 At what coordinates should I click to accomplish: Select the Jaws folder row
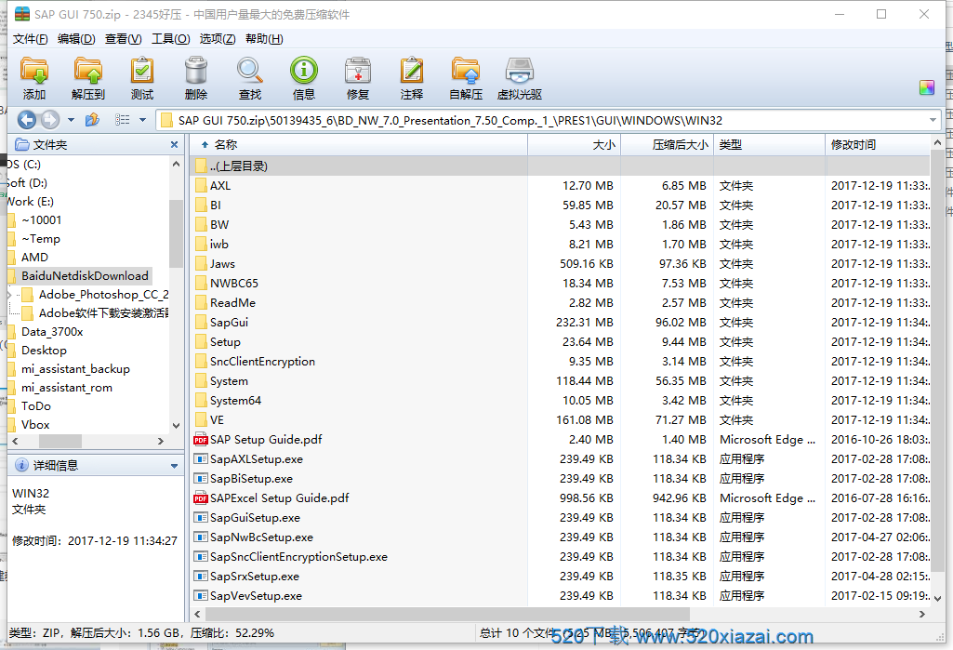tap(561, 264)
